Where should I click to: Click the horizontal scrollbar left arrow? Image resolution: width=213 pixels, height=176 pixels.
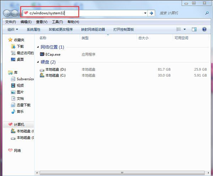pos(37,173)
